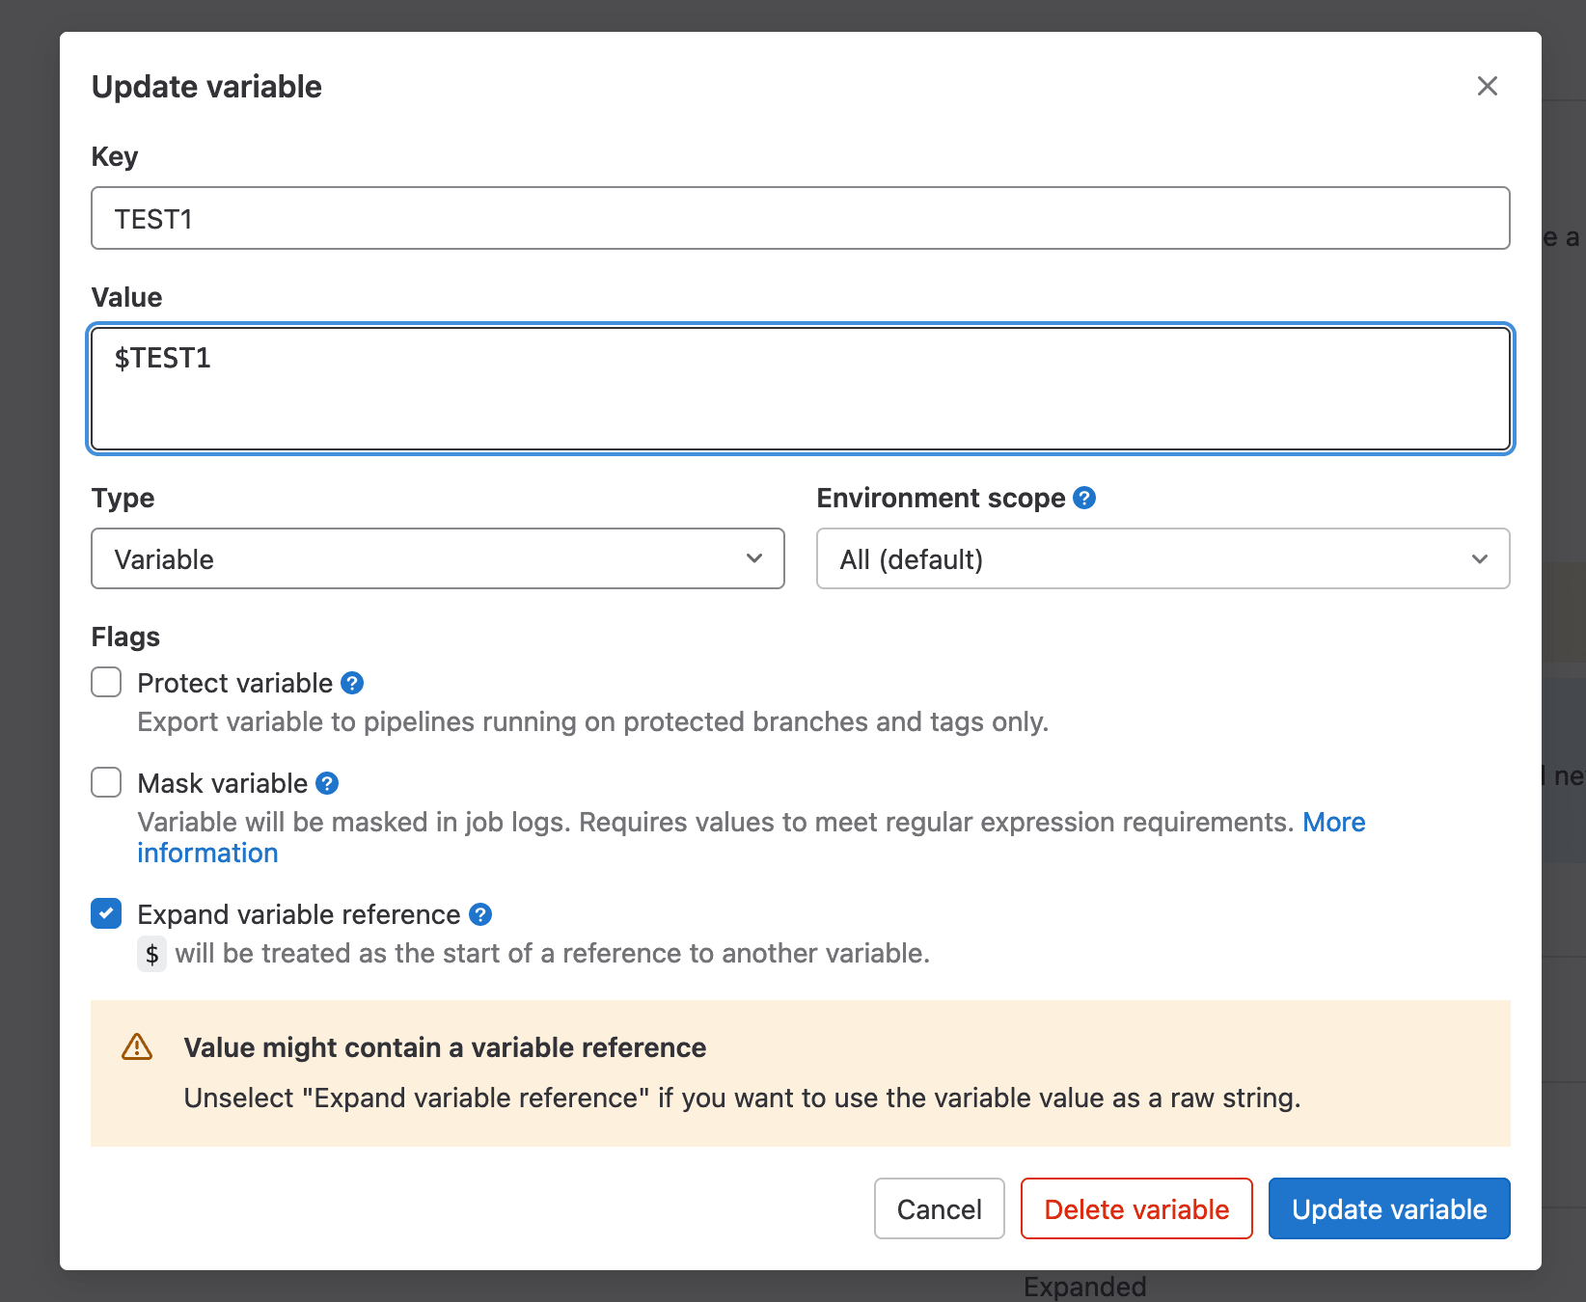Image resolution: width=1586 pixels, height=1302 pixels.
Task: Click the Cancel button
Action: [938, 1208]
